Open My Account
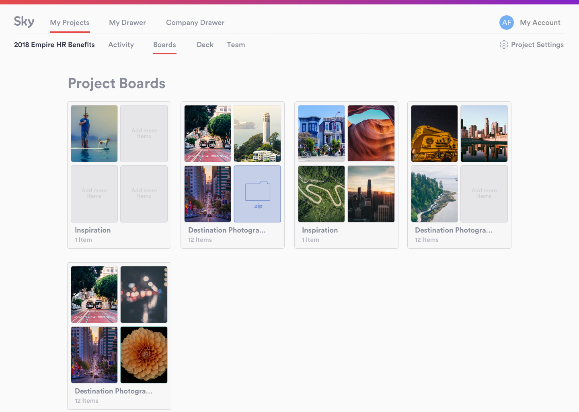This screenshot has width=579, height=412. point(540,23)
